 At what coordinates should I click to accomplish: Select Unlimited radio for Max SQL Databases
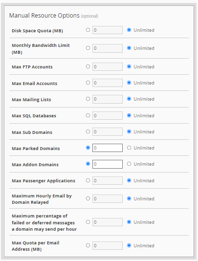[x=129, y=115]
